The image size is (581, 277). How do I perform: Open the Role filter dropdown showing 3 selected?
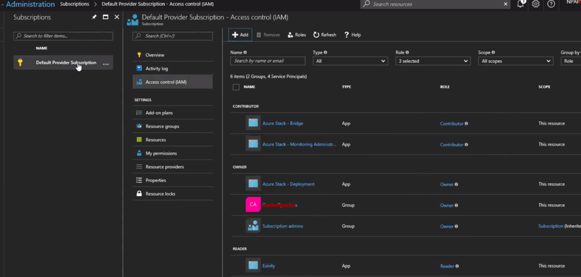(x=433, y=61)
